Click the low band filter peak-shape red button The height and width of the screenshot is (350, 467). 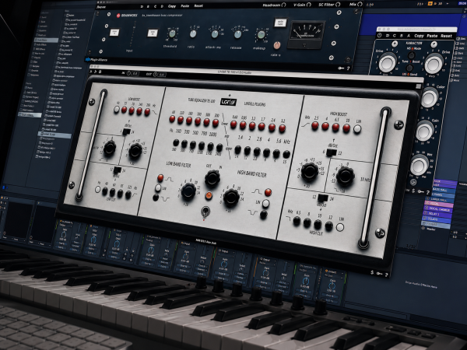click(x=160, y=178)
